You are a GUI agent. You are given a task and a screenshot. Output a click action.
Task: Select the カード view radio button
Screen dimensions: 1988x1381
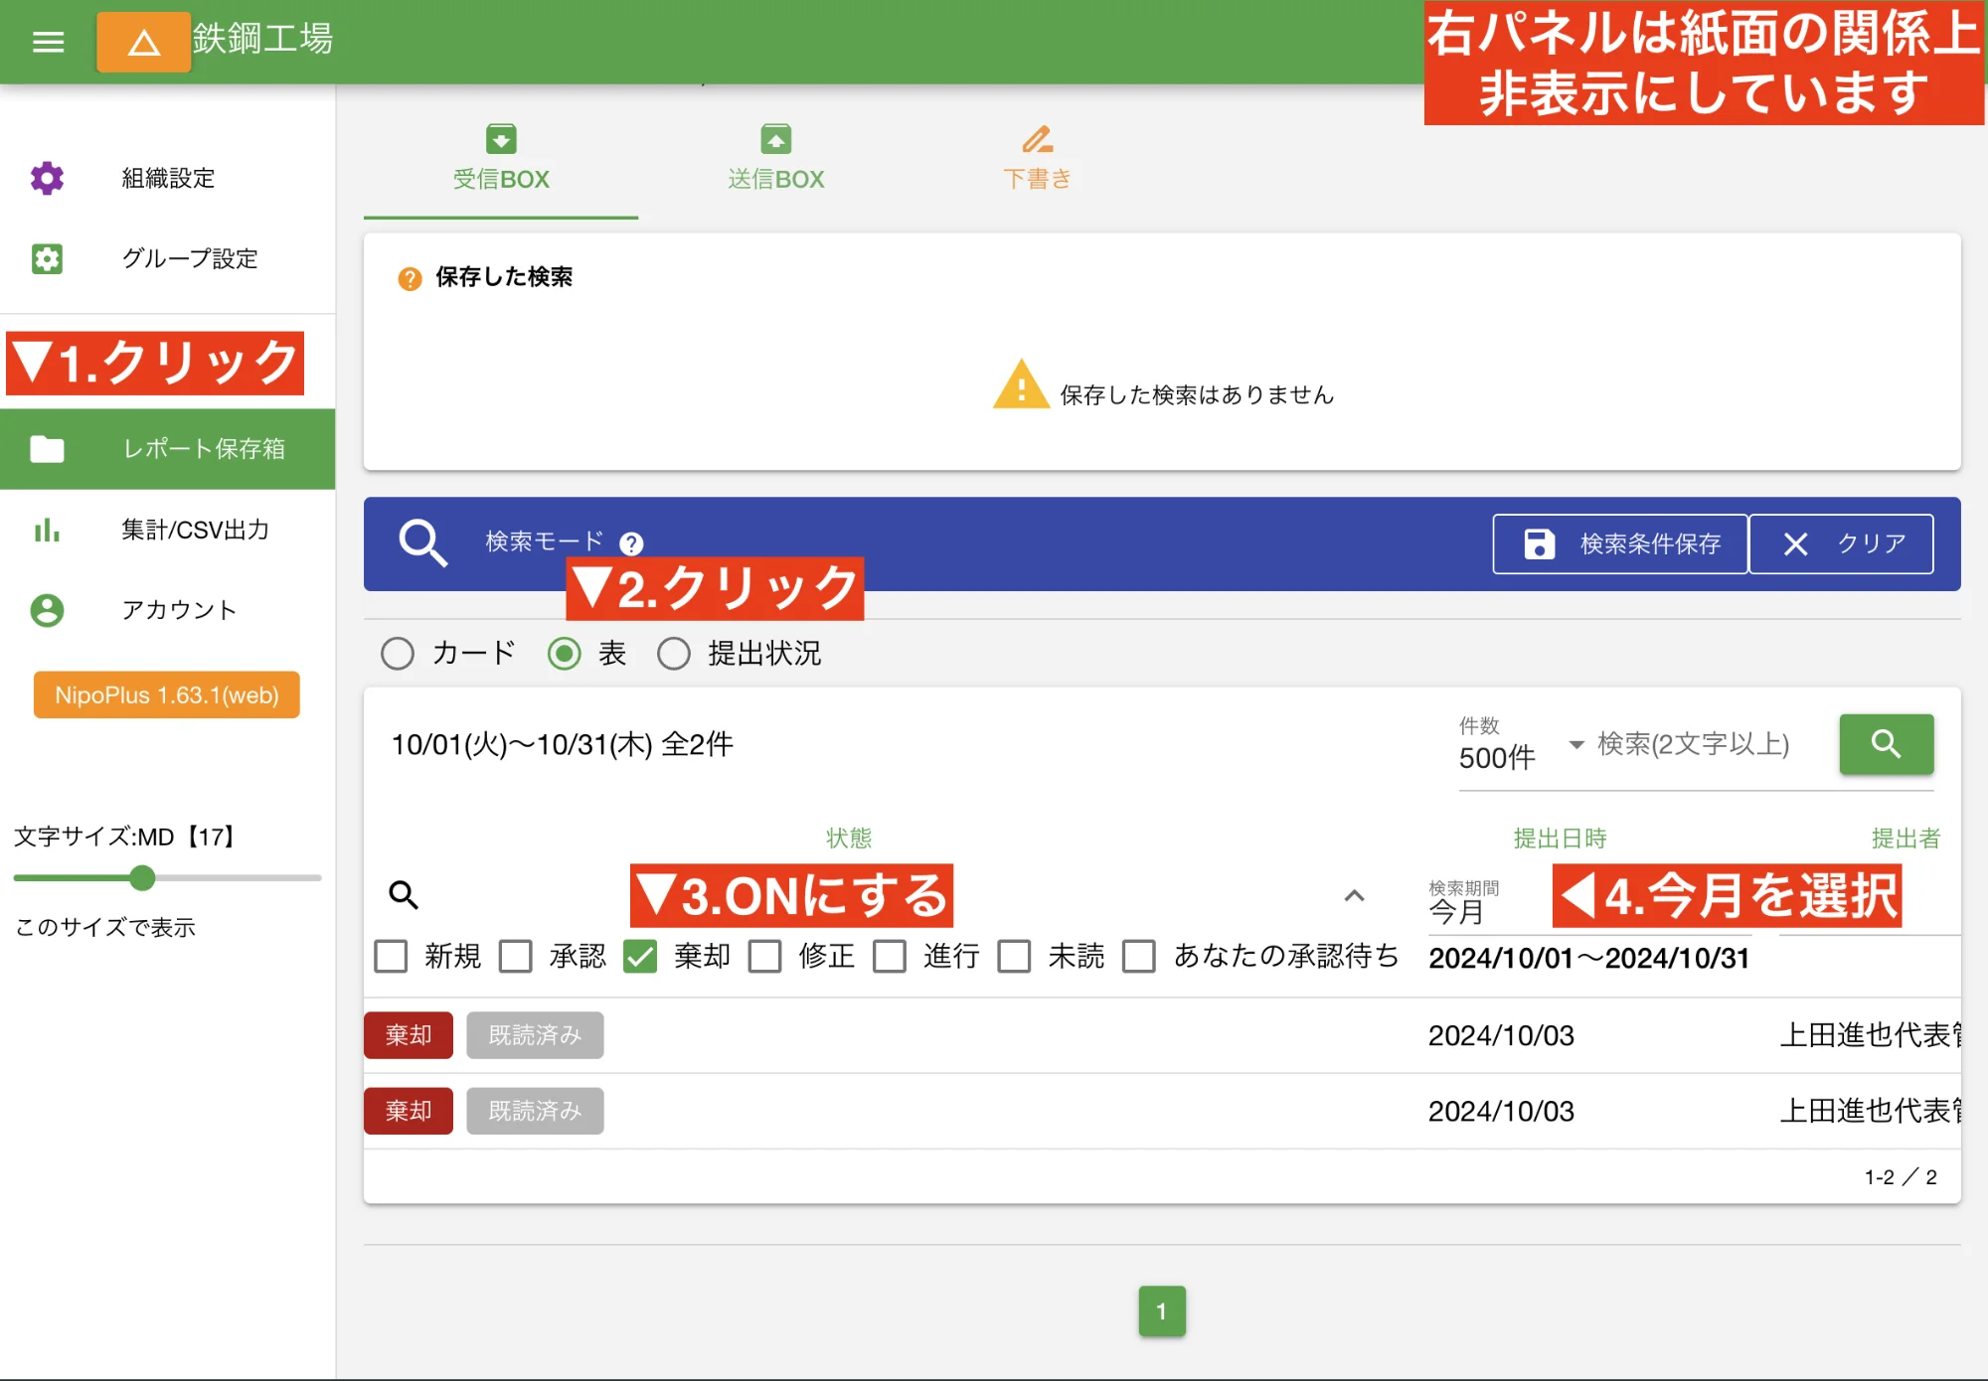point(398,654)
